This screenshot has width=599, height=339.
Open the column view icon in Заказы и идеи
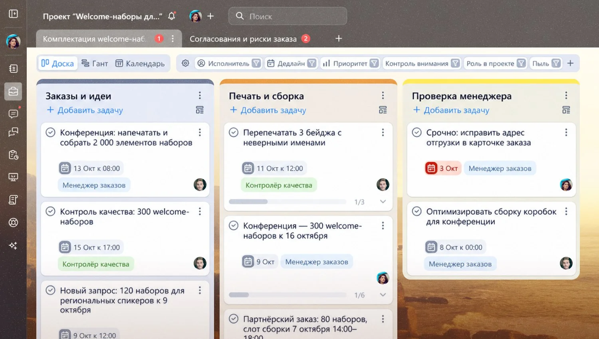pos(200,110)
